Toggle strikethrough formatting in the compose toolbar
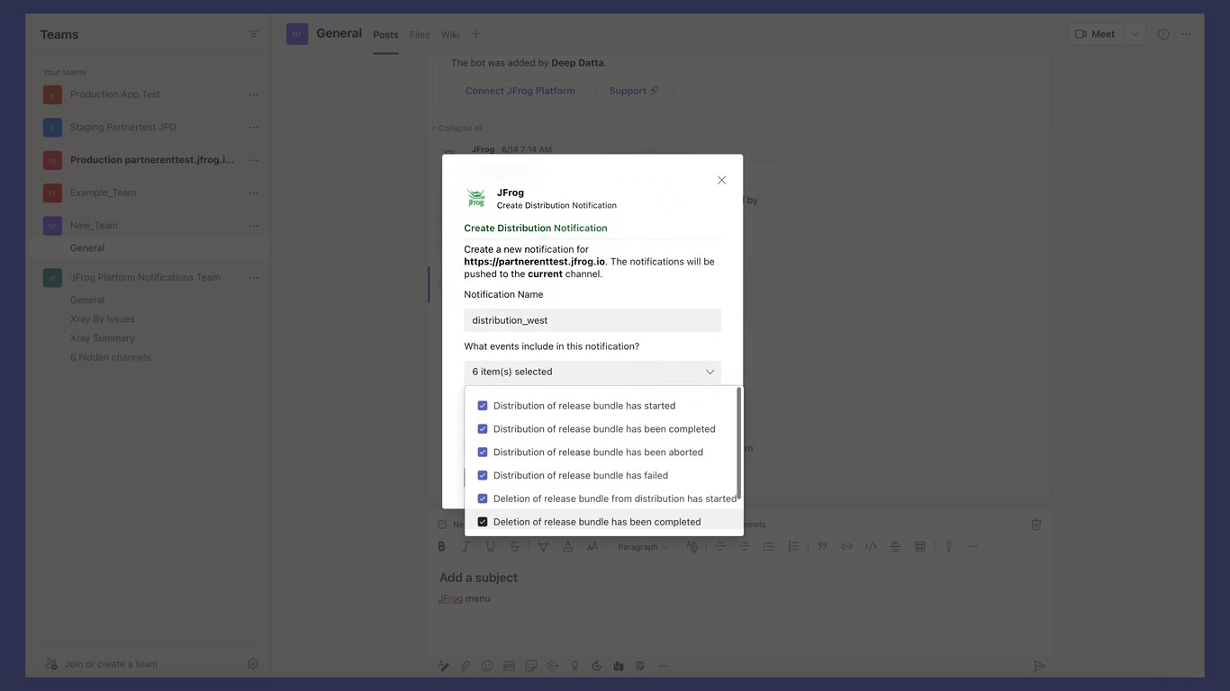Image resolution: width=1230 pixels, height=691 pixels. pos(514,546)
